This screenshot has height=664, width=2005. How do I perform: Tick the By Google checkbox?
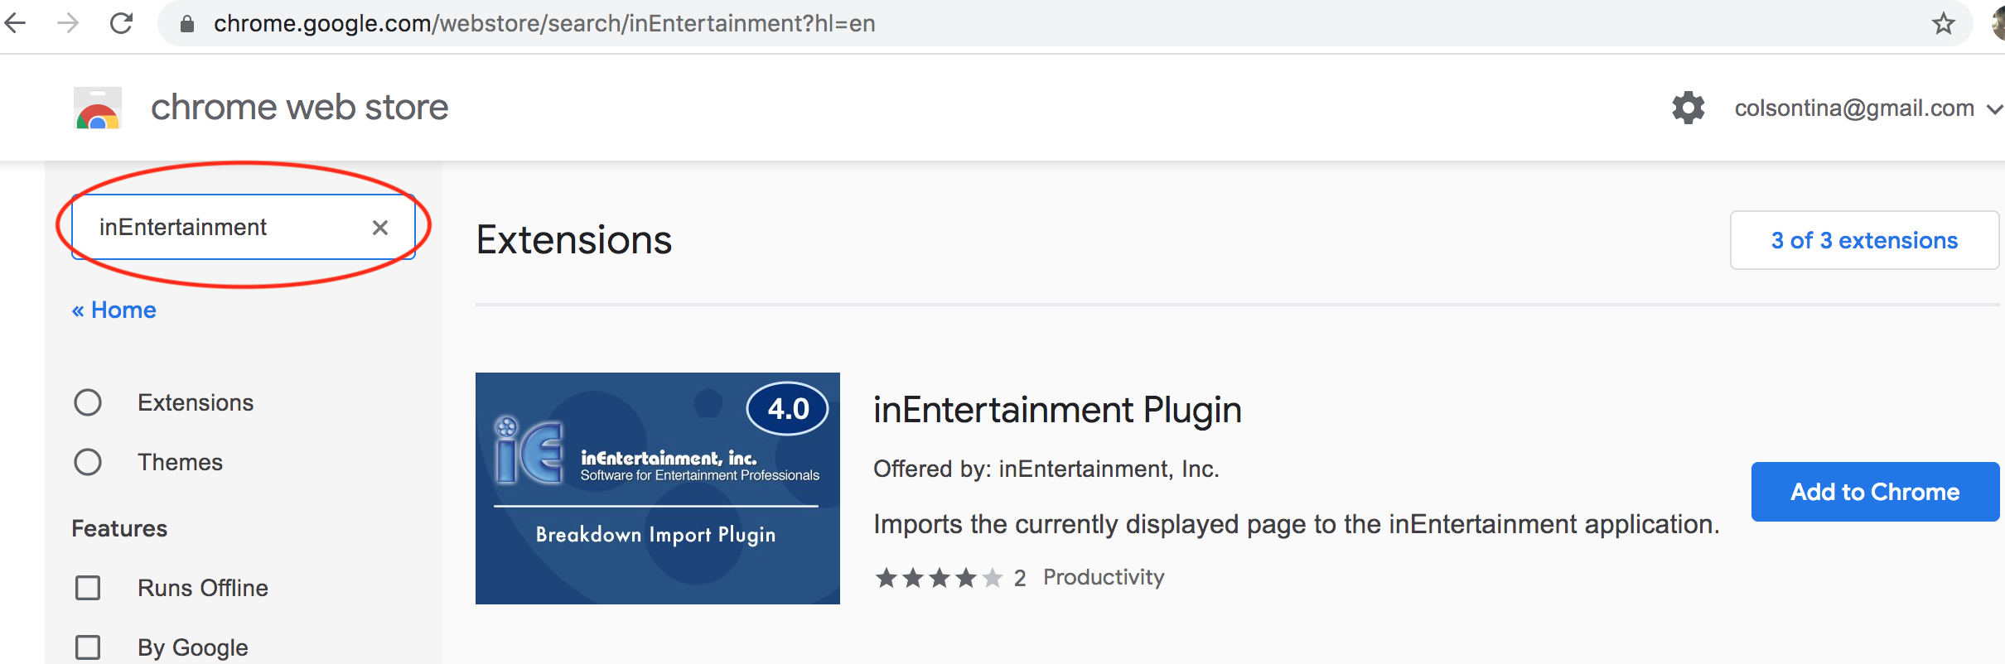[88, 647]
